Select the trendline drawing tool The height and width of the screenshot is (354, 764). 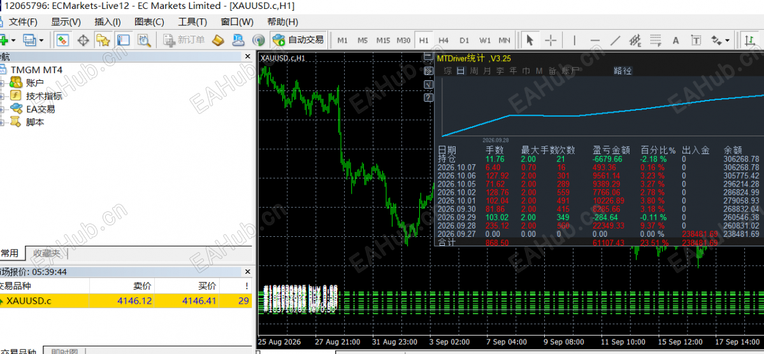point(616,40)
